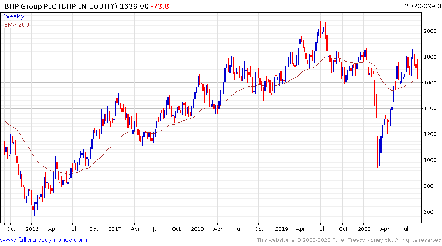Click the 1200 price axis label
Viewport: 442px width, 246px height.
[x=430, y=134]
